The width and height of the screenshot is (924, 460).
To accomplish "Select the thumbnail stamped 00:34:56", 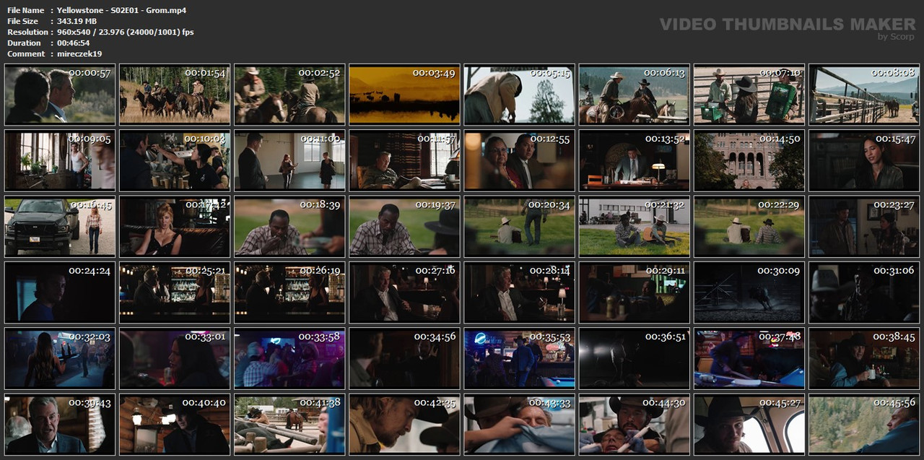I will (404, 359).
